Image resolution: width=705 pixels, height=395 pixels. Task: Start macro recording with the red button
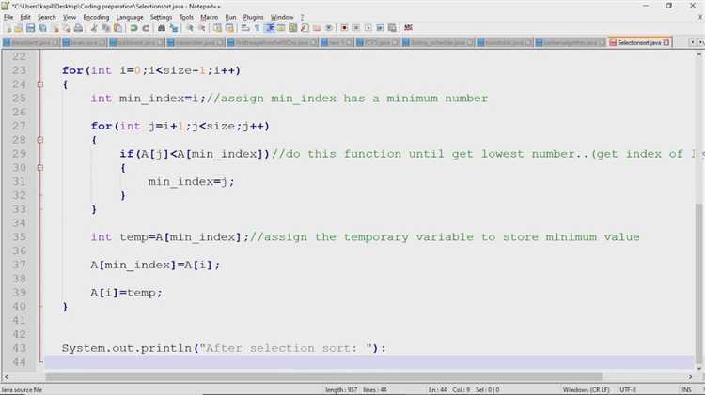pos(344,28)
